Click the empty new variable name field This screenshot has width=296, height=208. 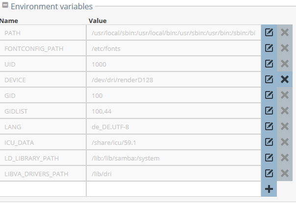point(43,189)
